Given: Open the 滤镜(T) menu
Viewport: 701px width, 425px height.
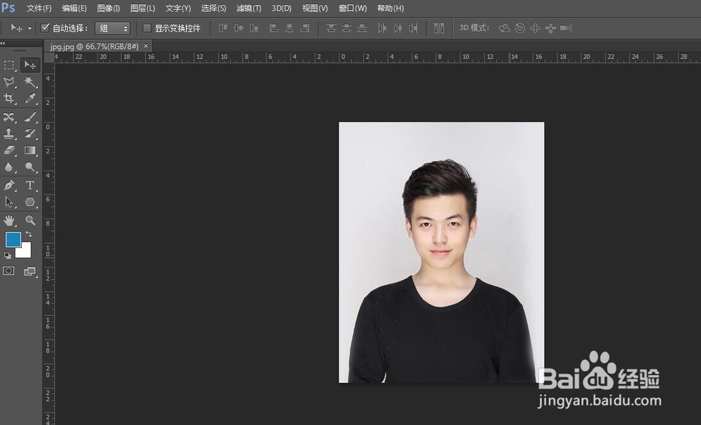Looking at the screenshot, I should click(249, 8).
